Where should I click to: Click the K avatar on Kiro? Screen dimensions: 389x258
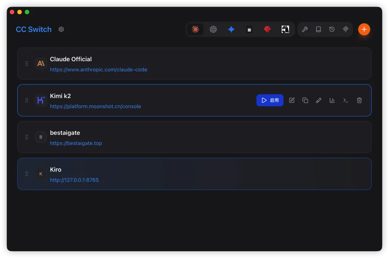(41, 174)
